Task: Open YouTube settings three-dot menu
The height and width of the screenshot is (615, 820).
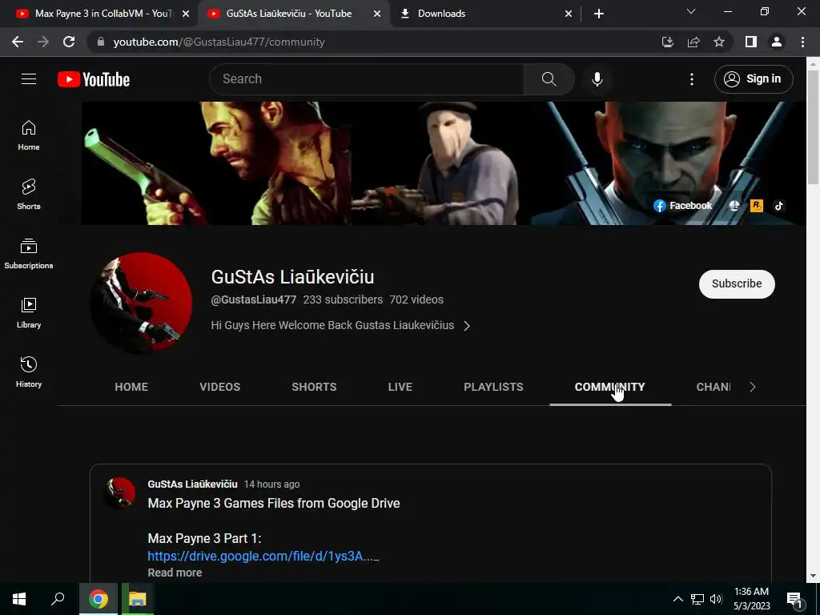Action: pyautogui.click(x=692, y=79)
